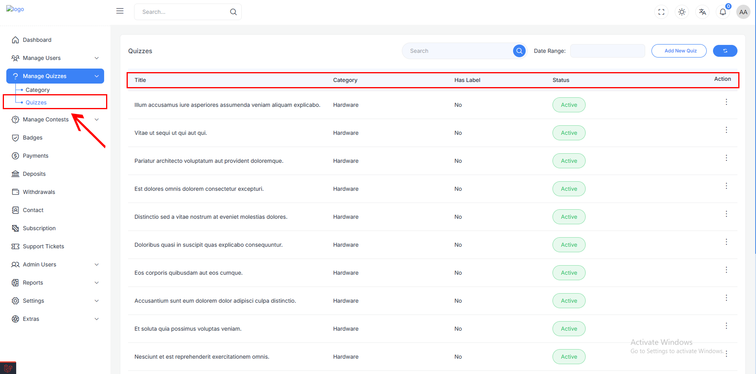Open actions menu for Et soluta quiz

pos(726,326)
